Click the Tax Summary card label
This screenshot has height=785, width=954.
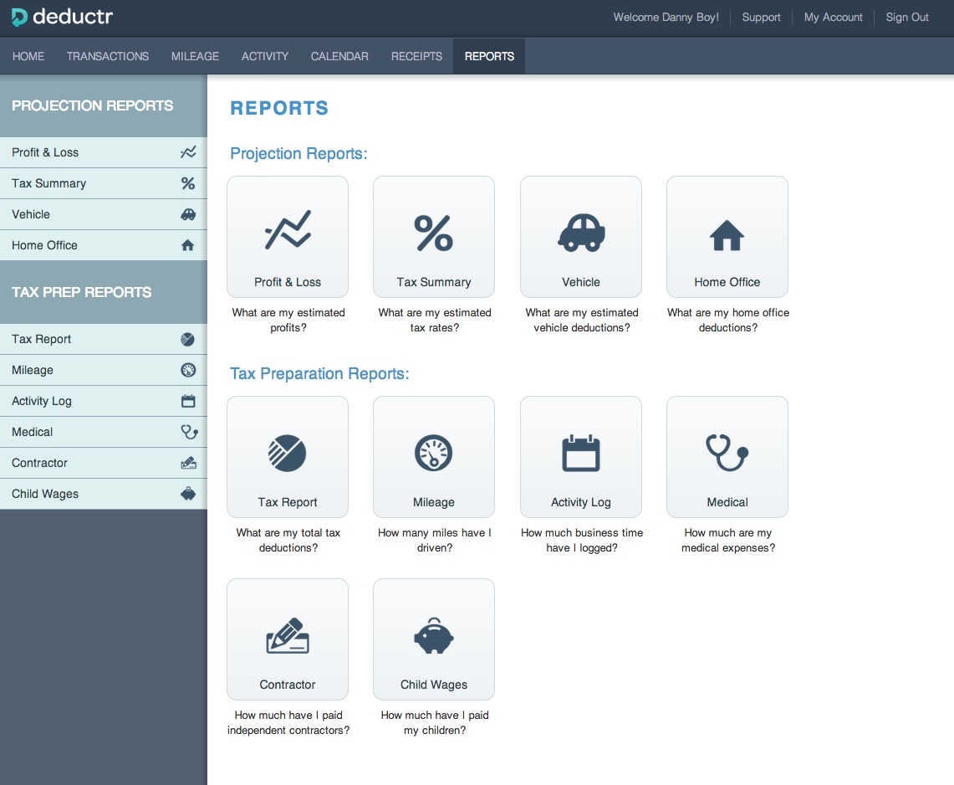pyautogui.click(x=434, y=282)
